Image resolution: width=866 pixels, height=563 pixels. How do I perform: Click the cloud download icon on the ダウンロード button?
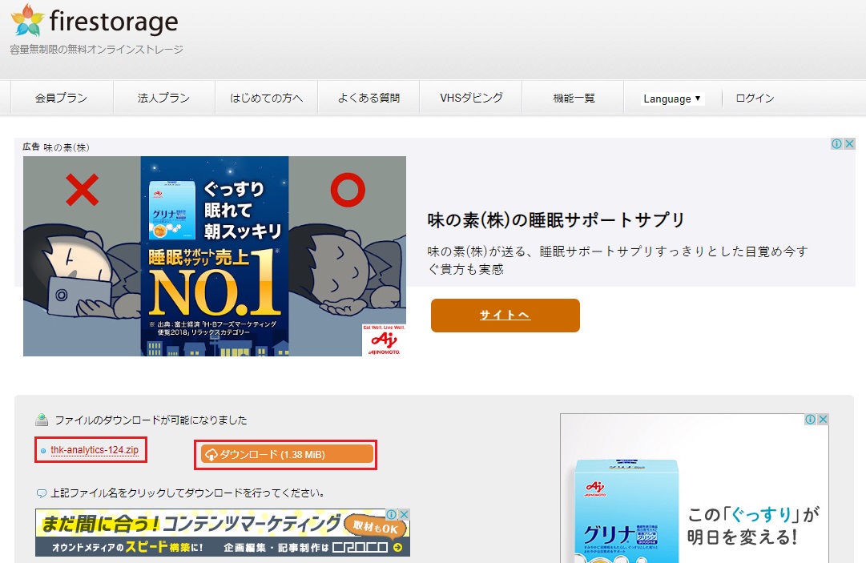pyautogui.click(x=211, y=455)
